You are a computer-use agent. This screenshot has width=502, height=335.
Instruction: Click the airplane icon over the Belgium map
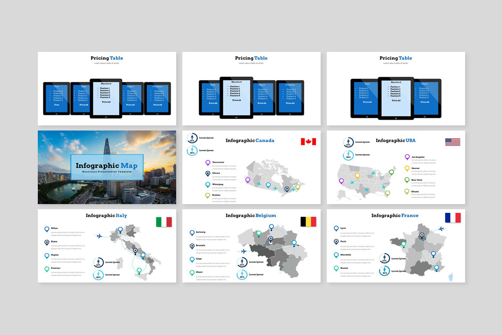click(244, 251)
